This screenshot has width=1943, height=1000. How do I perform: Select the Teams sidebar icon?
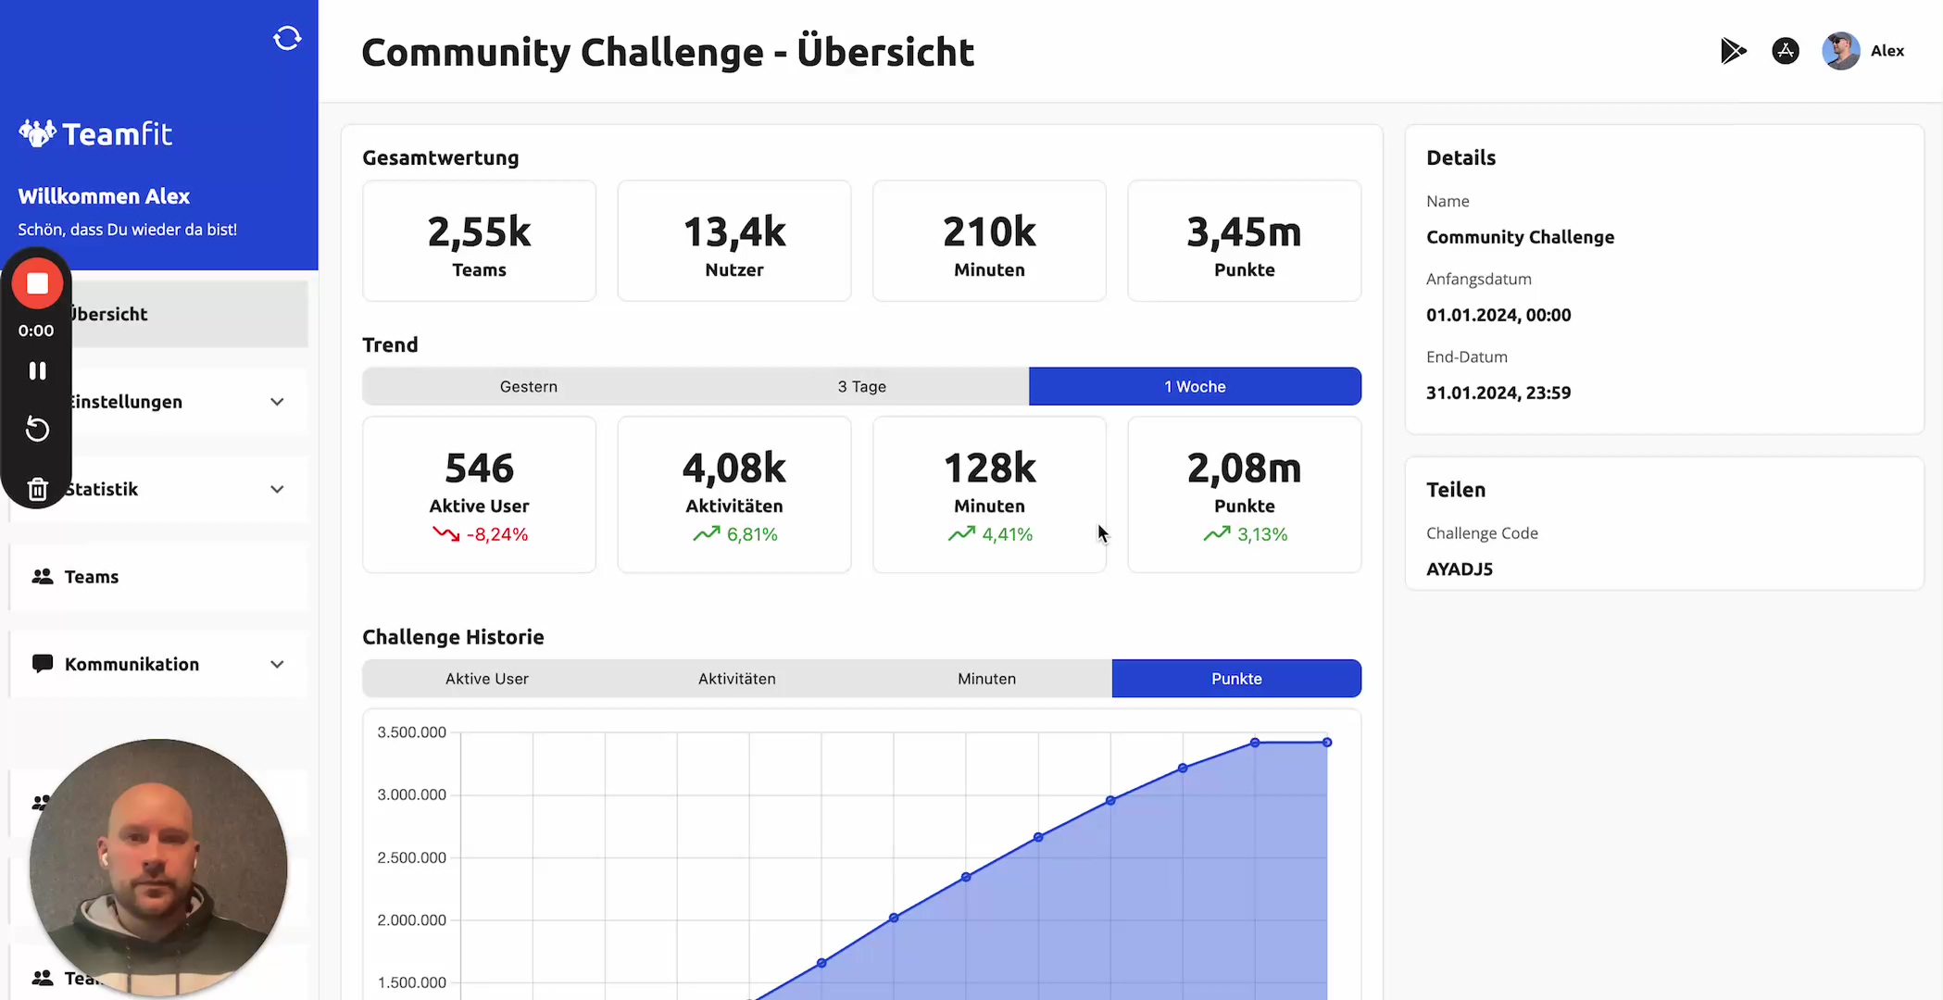(x=41, y=576)
